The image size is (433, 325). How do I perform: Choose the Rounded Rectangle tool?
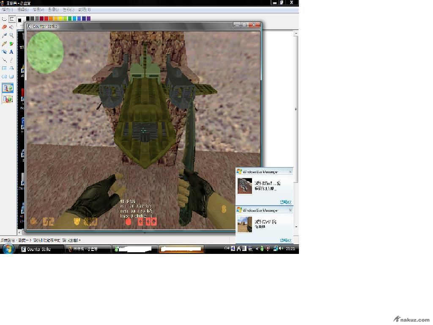pyautogui.click(x=11, y=77)
